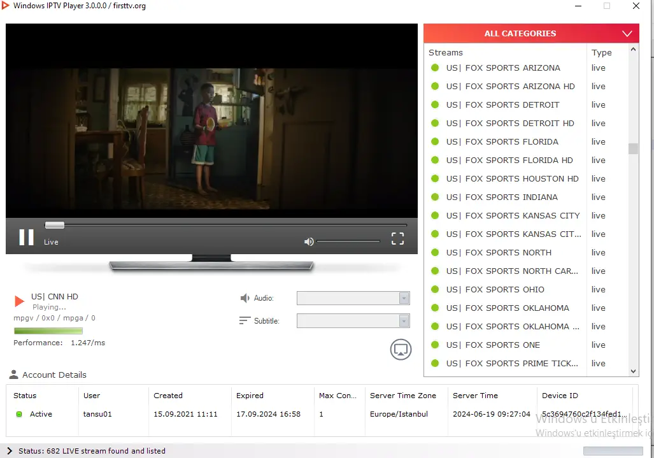Click the stream list scrollbar thumb

pos(633,148)
